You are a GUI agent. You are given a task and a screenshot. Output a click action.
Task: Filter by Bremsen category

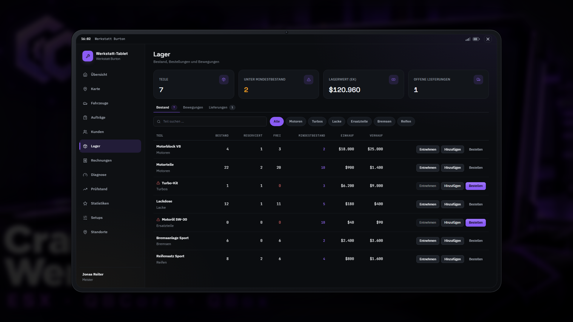(x=384, y=121)
